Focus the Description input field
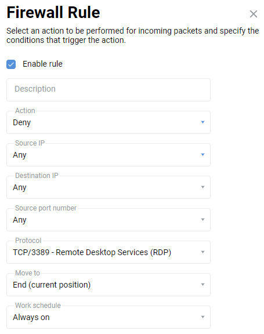The height and width of the screenshot is (334, 264). [x=109, y=90]
